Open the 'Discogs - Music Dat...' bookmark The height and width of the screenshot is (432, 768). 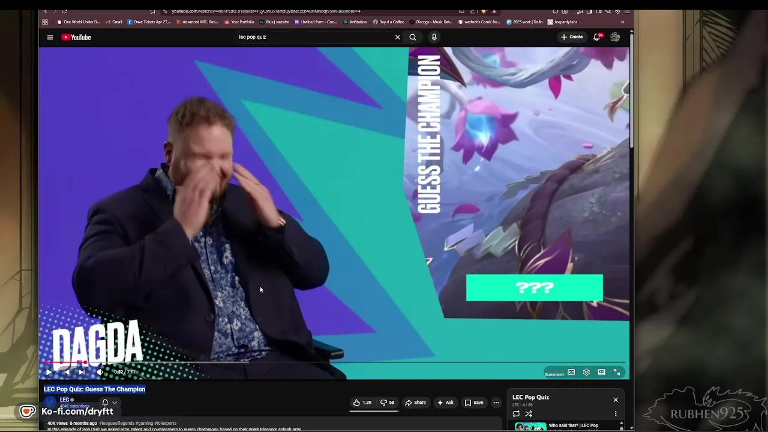(432, 22)
